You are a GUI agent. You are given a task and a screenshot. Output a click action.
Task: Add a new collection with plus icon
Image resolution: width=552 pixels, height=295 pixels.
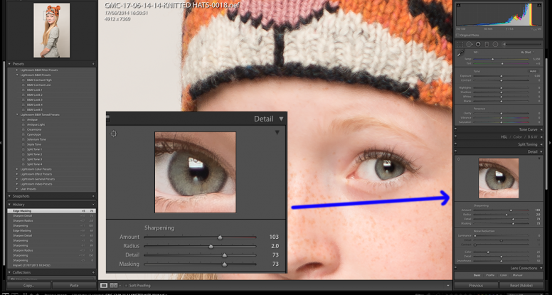[x=93, y=272]
